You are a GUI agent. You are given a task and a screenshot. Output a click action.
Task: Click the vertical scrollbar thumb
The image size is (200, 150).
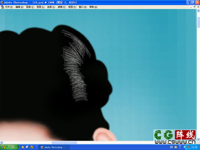[x=198, y=23]
